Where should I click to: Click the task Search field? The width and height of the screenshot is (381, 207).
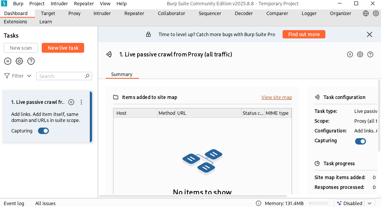click(x=61, y=76)
